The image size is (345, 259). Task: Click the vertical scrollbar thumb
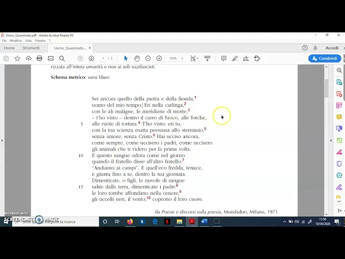tap(326, 88)
